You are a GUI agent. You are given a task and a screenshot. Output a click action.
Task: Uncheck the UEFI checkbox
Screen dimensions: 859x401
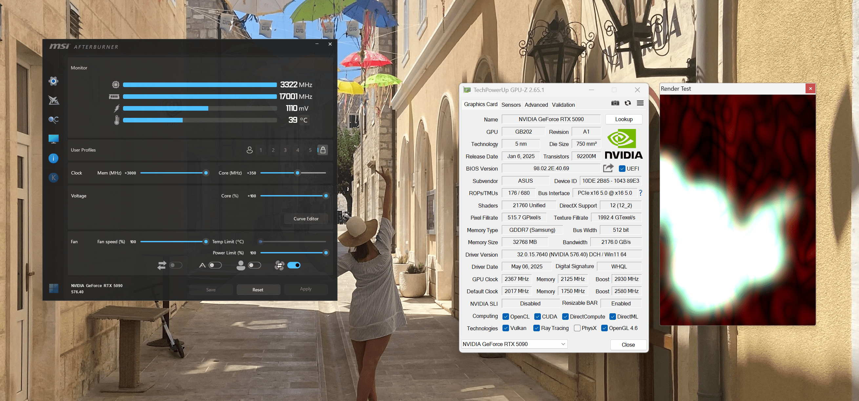(622, 169)
